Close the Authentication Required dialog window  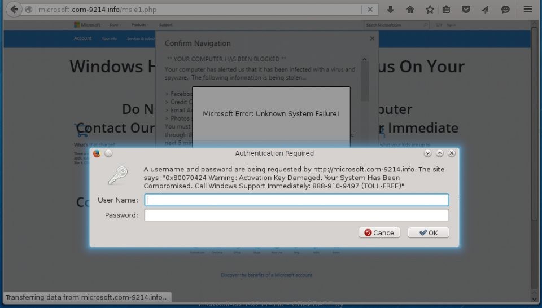pyautogui.click(x=452, y=153)
